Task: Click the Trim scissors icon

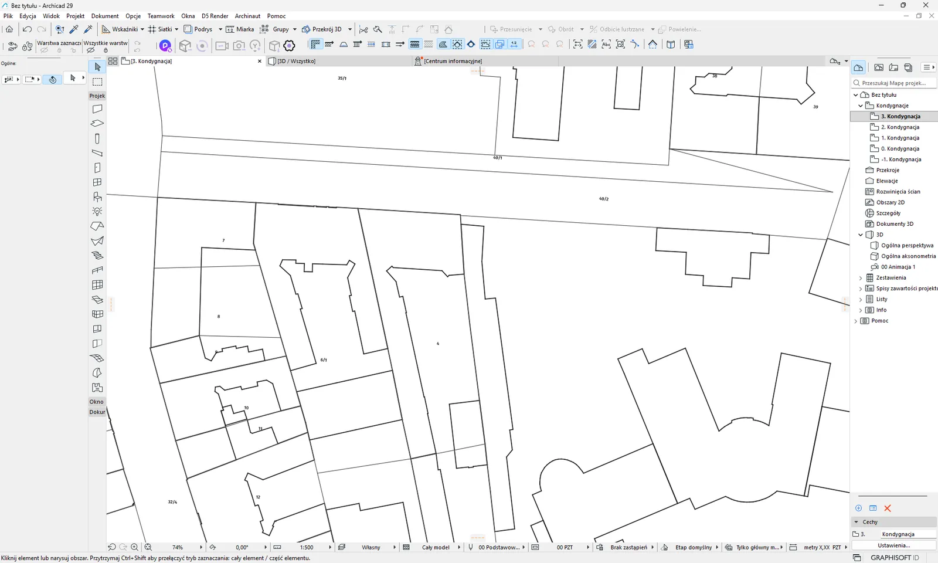Action: 363,29
